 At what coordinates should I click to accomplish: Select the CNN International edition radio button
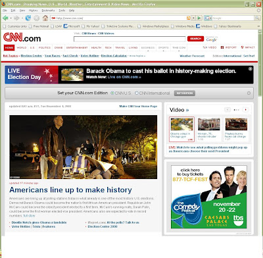click(137, 93)
